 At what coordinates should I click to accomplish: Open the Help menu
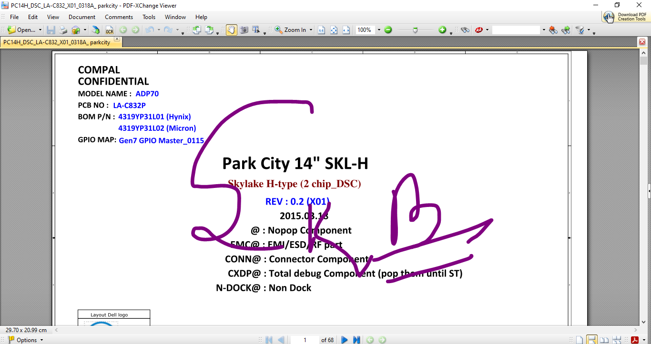point(202,17)
